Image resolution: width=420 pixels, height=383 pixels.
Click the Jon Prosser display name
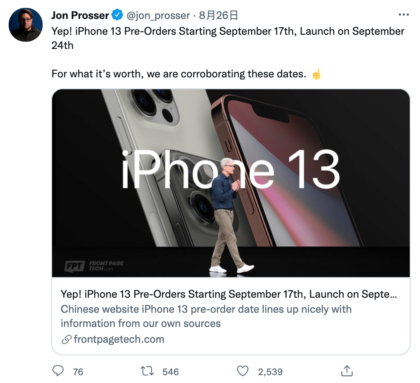pyautogui.click(x=80, y=15)
